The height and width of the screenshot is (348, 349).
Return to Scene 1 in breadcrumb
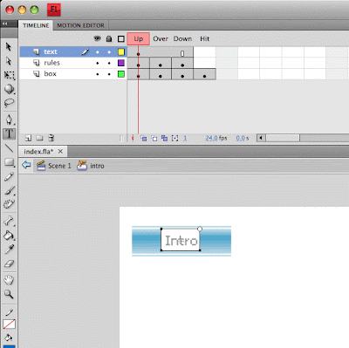pos(54,166)
